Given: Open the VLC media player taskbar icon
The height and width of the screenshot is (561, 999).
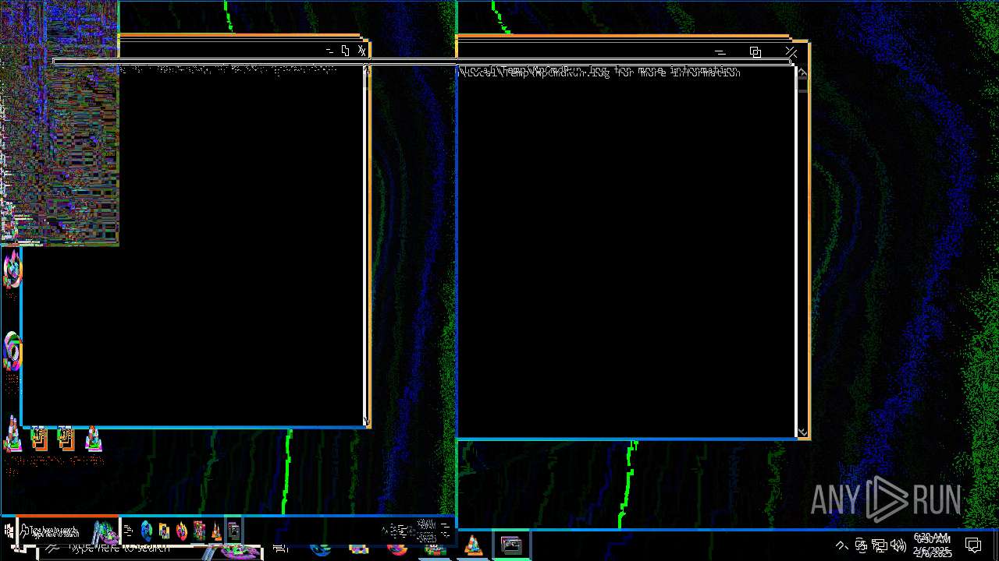Looking at the screenshot, I should point(473,546).
